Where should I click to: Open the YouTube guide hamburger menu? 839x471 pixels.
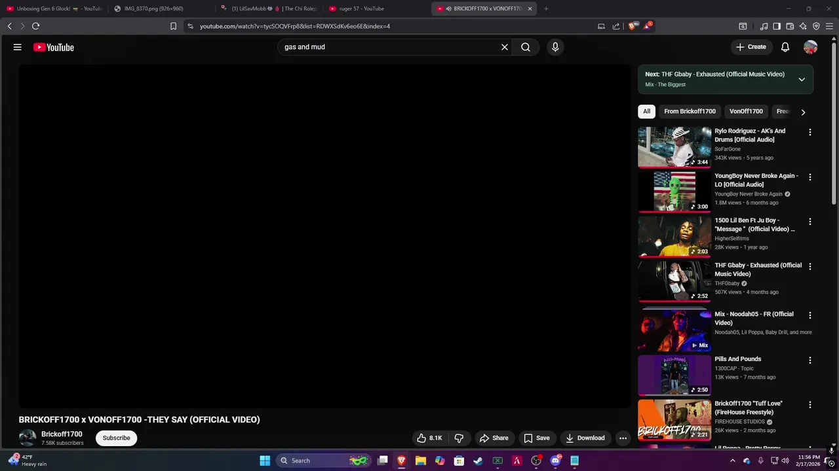point(18,47)
